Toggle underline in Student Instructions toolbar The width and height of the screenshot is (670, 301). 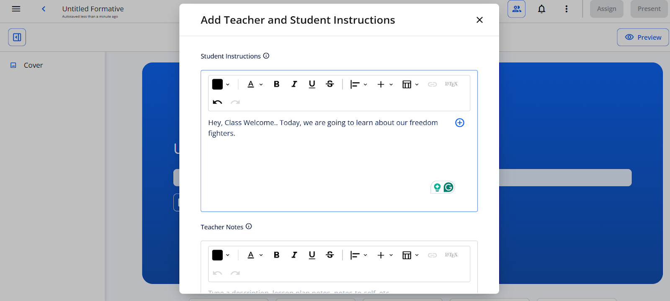click(x=312, y=84)
